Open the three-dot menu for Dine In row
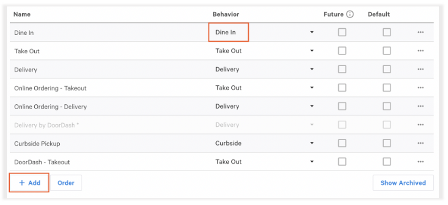The image size is (448, 205). (x=421, y=32)
